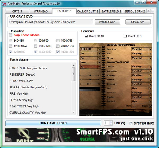Switch to the SERIOUS SAM 2 tab

(x=135, y=11)
